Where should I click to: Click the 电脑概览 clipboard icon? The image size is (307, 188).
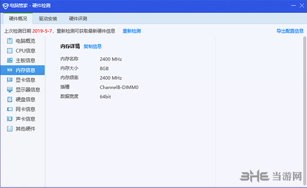[10, 41]
